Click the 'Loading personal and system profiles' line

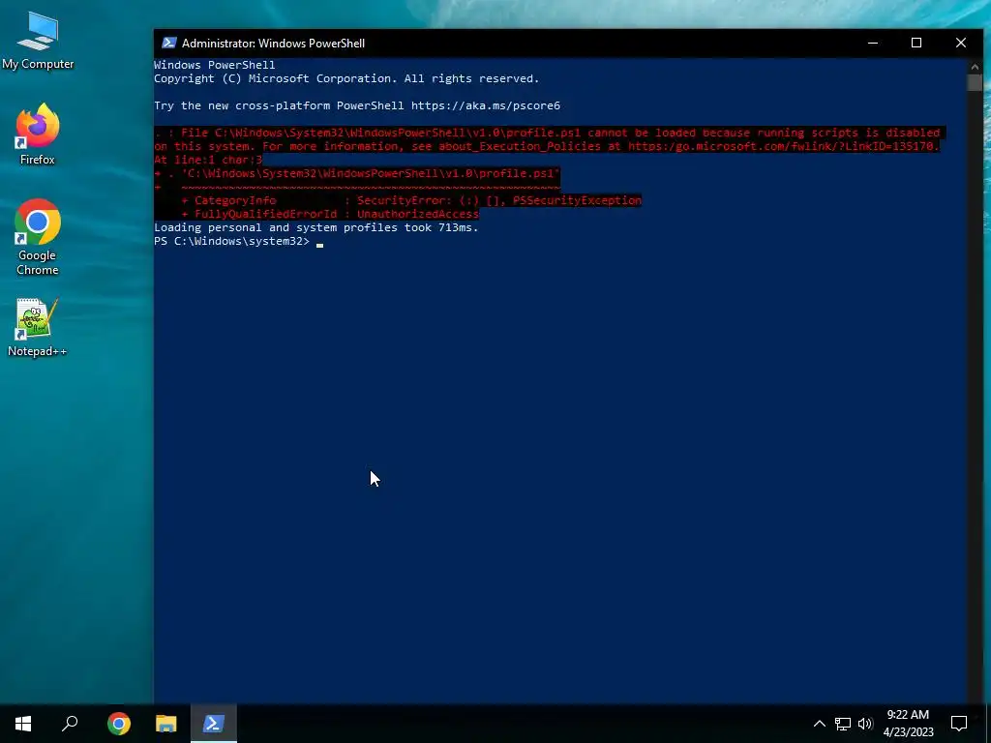pos(316,227)
